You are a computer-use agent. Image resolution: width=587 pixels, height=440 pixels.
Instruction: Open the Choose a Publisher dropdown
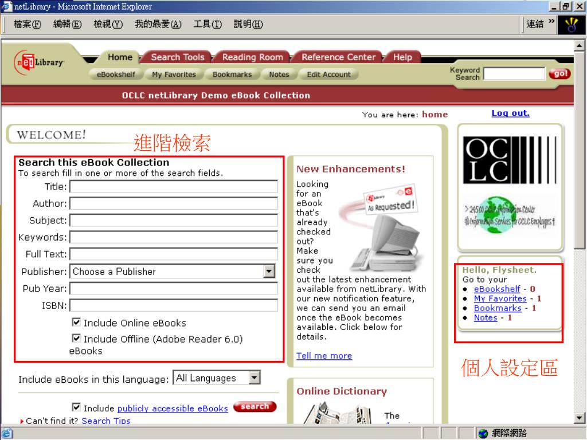click(x=269, y=271)
